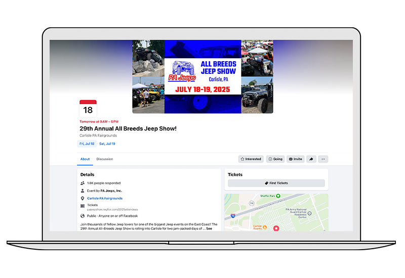Expand description with See more

pos(209,228)
